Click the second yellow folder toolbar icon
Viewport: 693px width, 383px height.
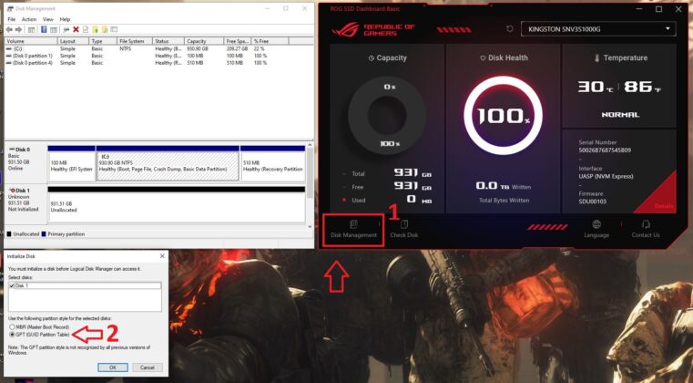coord(105,30)
